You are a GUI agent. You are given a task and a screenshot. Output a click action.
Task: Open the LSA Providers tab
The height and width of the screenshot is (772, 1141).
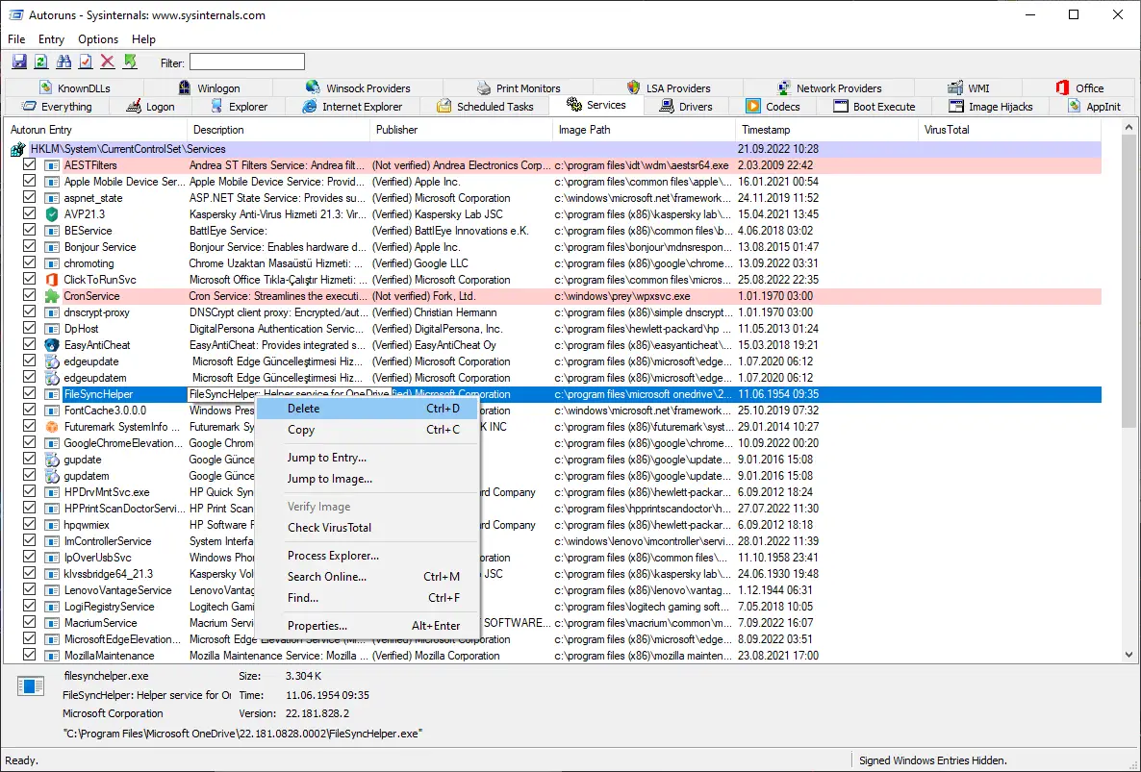669,87
